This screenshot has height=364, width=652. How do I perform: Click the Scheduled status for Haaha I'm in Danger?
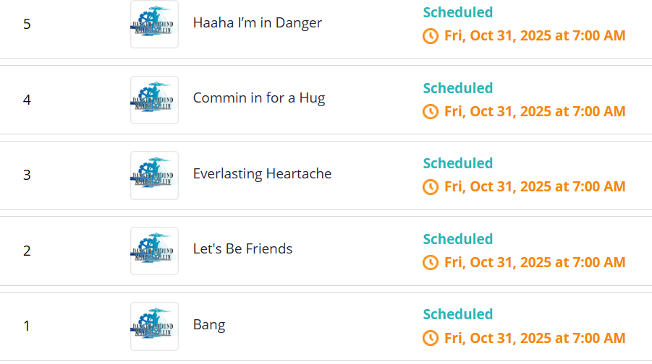(x=457, y=12)
